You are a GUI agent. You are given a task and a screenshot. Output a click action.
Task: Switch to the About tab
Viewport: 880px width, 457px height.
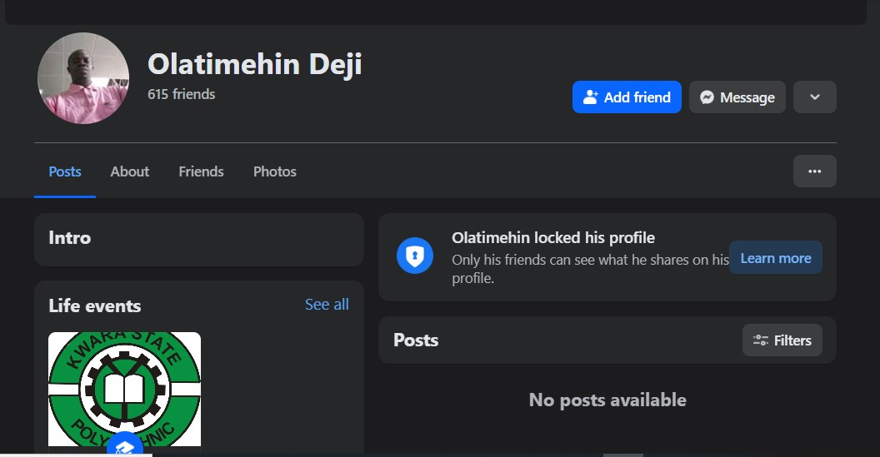130,171
